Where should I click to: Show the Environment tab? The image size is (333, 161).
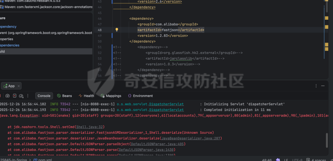pos(140,95)
